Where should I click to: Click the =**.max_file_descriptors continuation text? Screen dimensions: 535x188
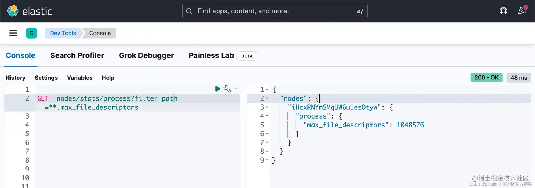[x=91, y=107]
